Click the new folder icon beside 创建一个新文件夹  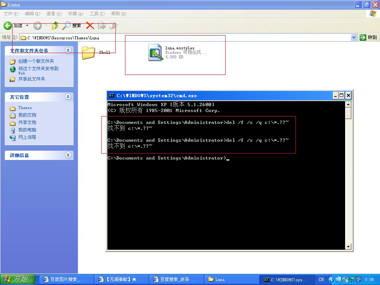(13, 62)
